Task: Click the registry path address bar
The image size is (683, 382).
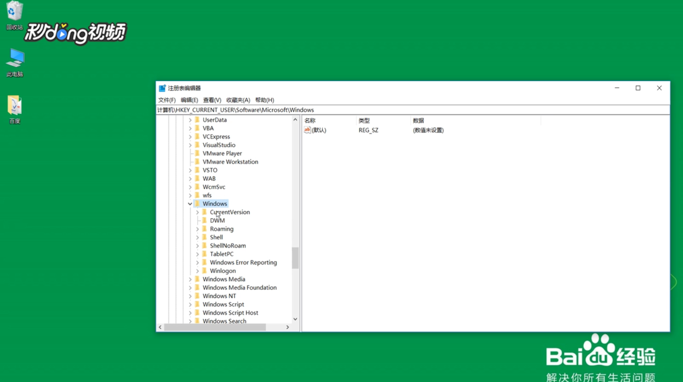Action: pos(413,110)
